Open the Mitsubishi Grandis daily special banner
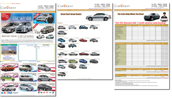Image resolution: width=172 pixels, height=100 pixels. tap(46, 87)
